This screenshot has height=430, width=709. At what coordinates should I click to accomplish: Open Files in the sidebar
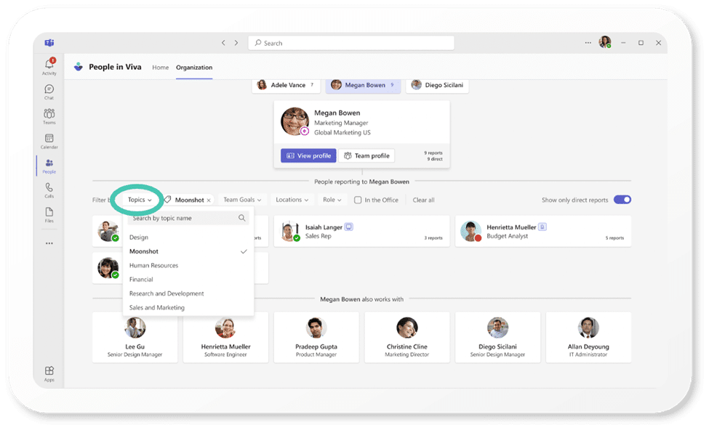point(49,215)
